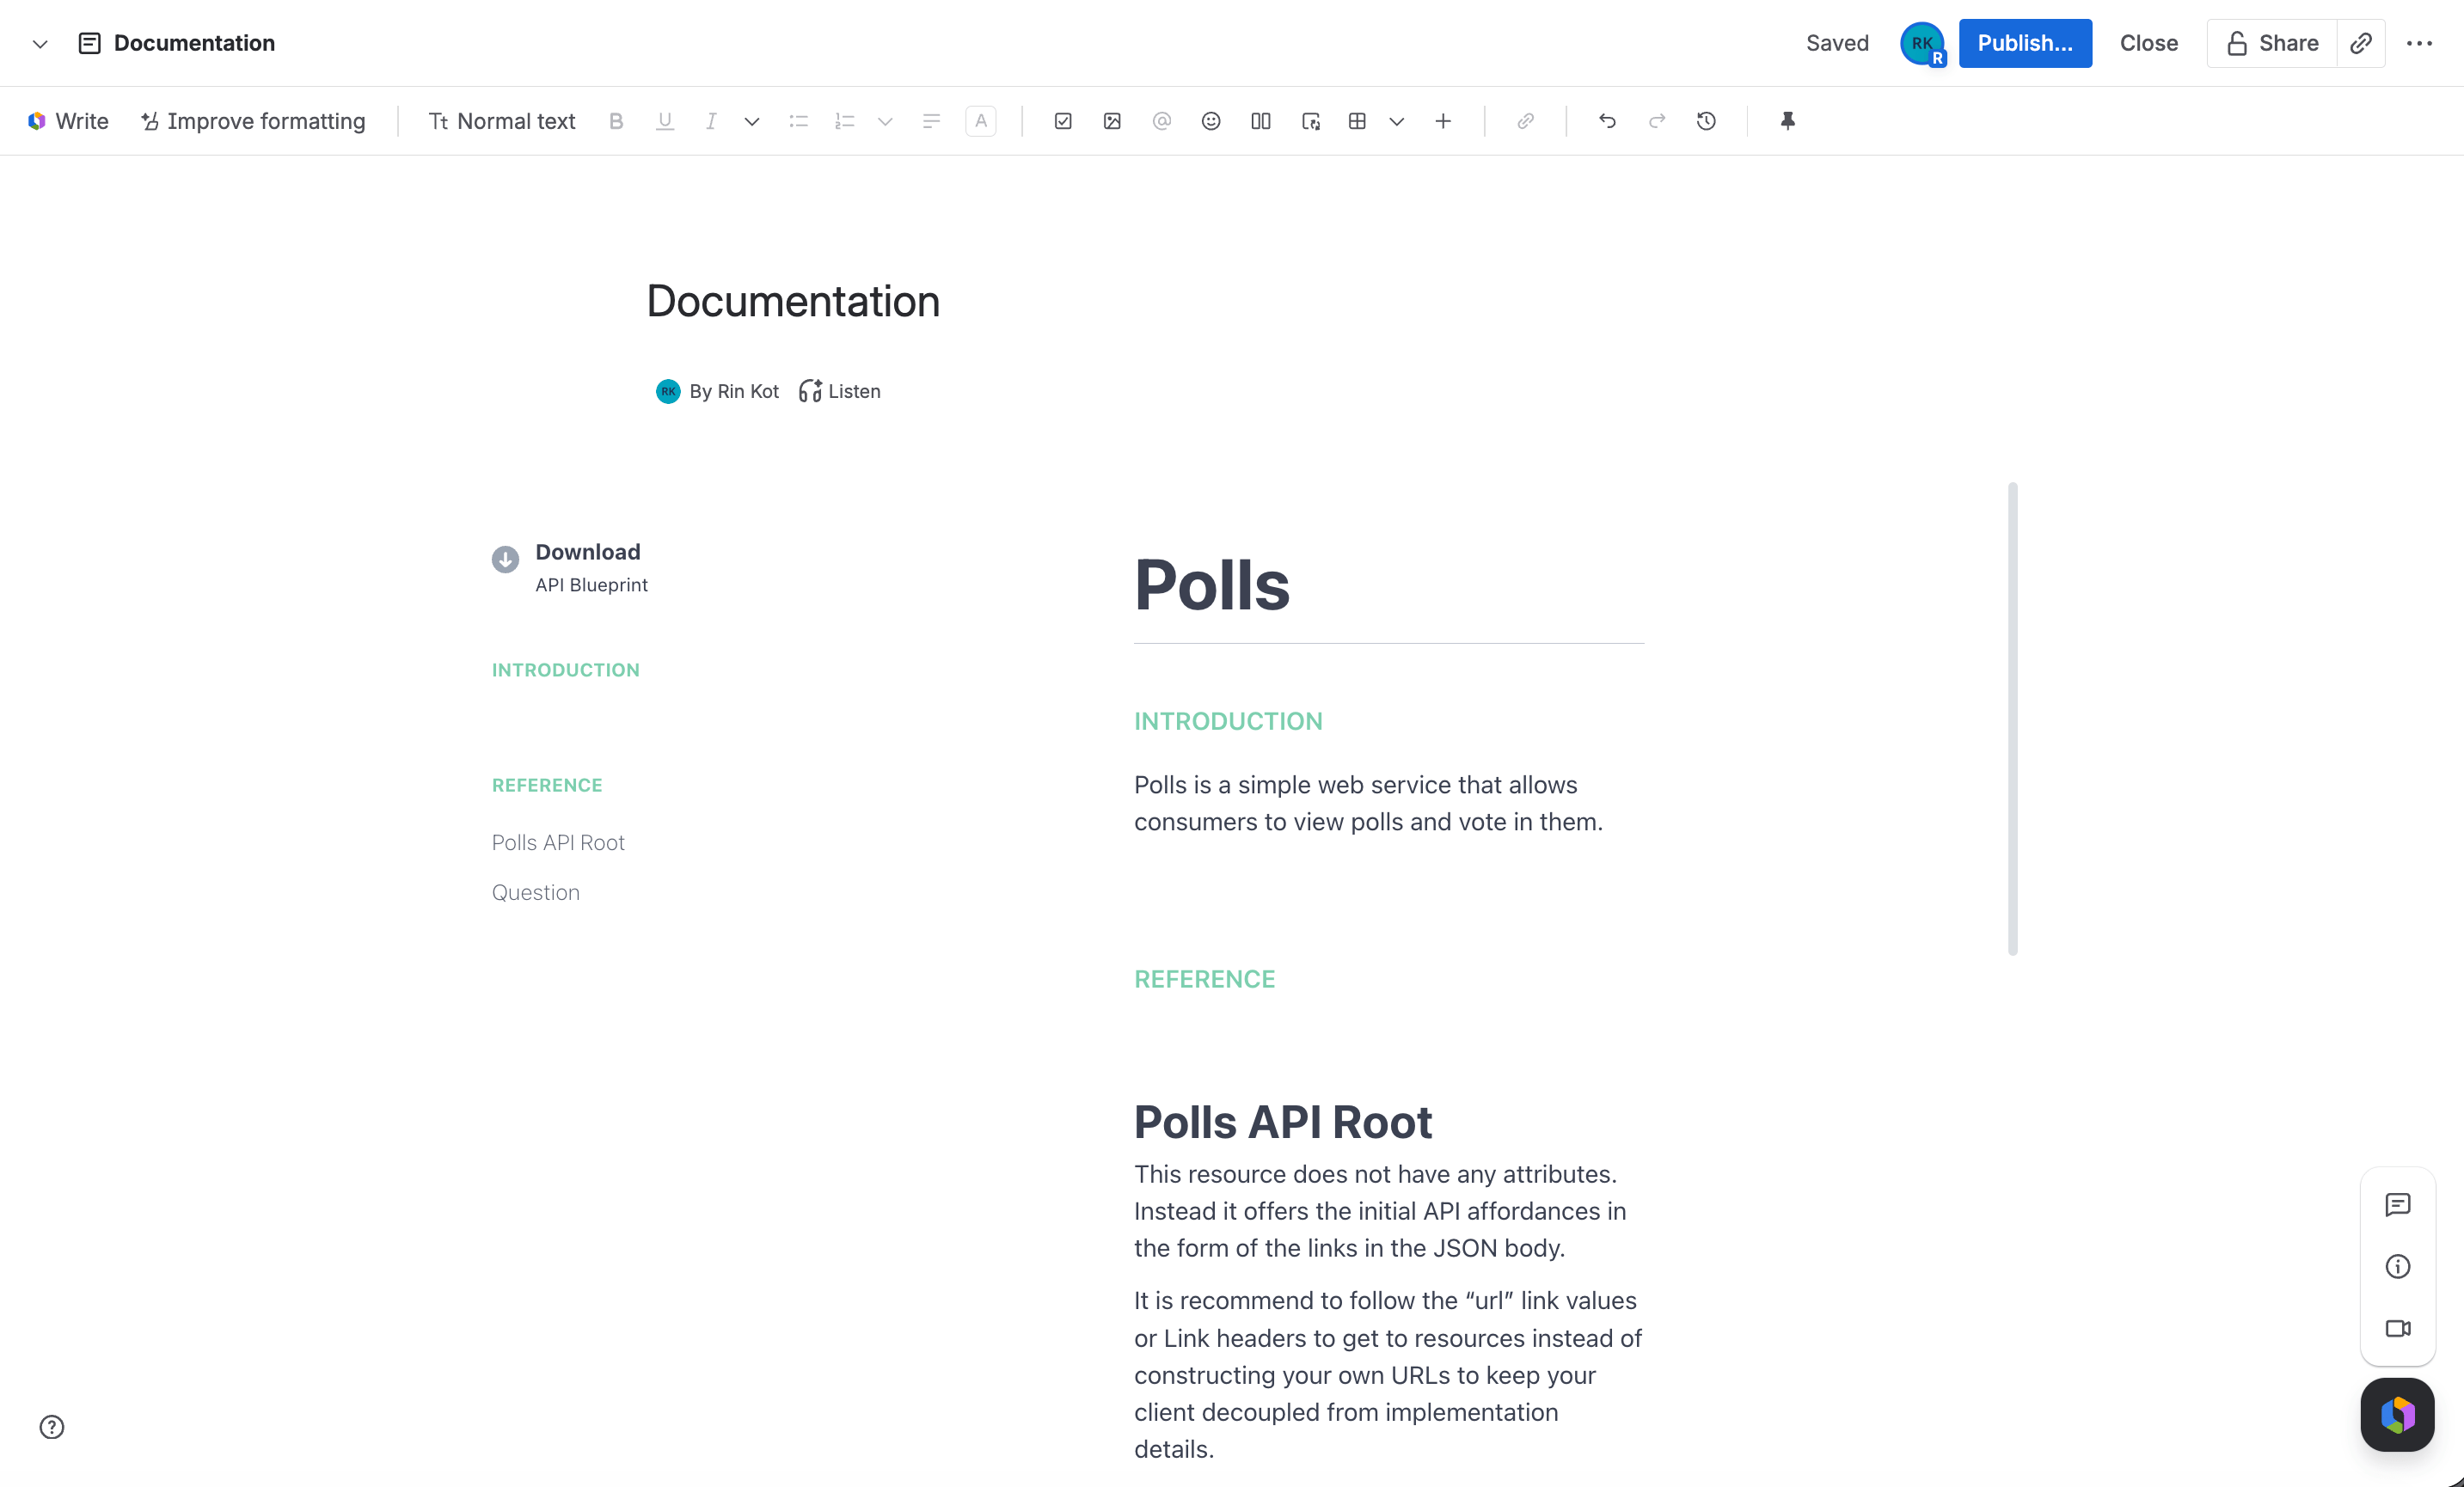Click the icon between layouts and table
The image size is (2464, 1487).
1311,121
